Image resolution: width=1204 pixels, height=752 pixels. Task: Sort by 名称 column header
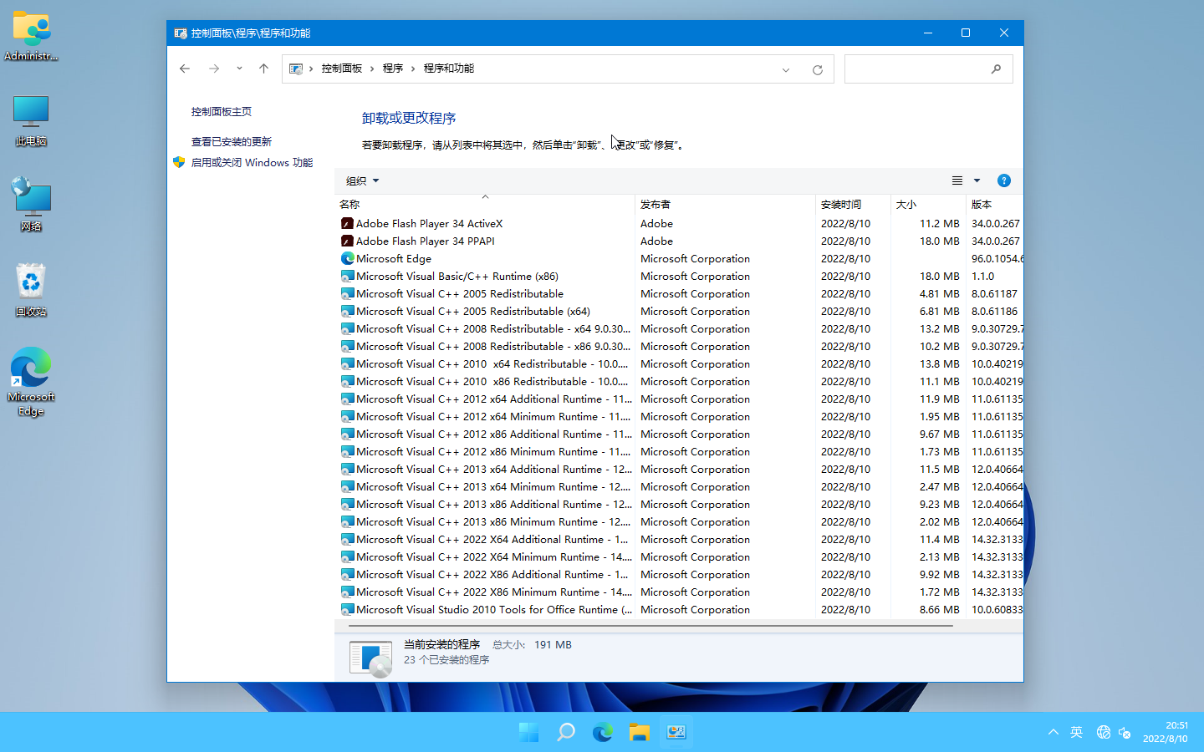485,204
